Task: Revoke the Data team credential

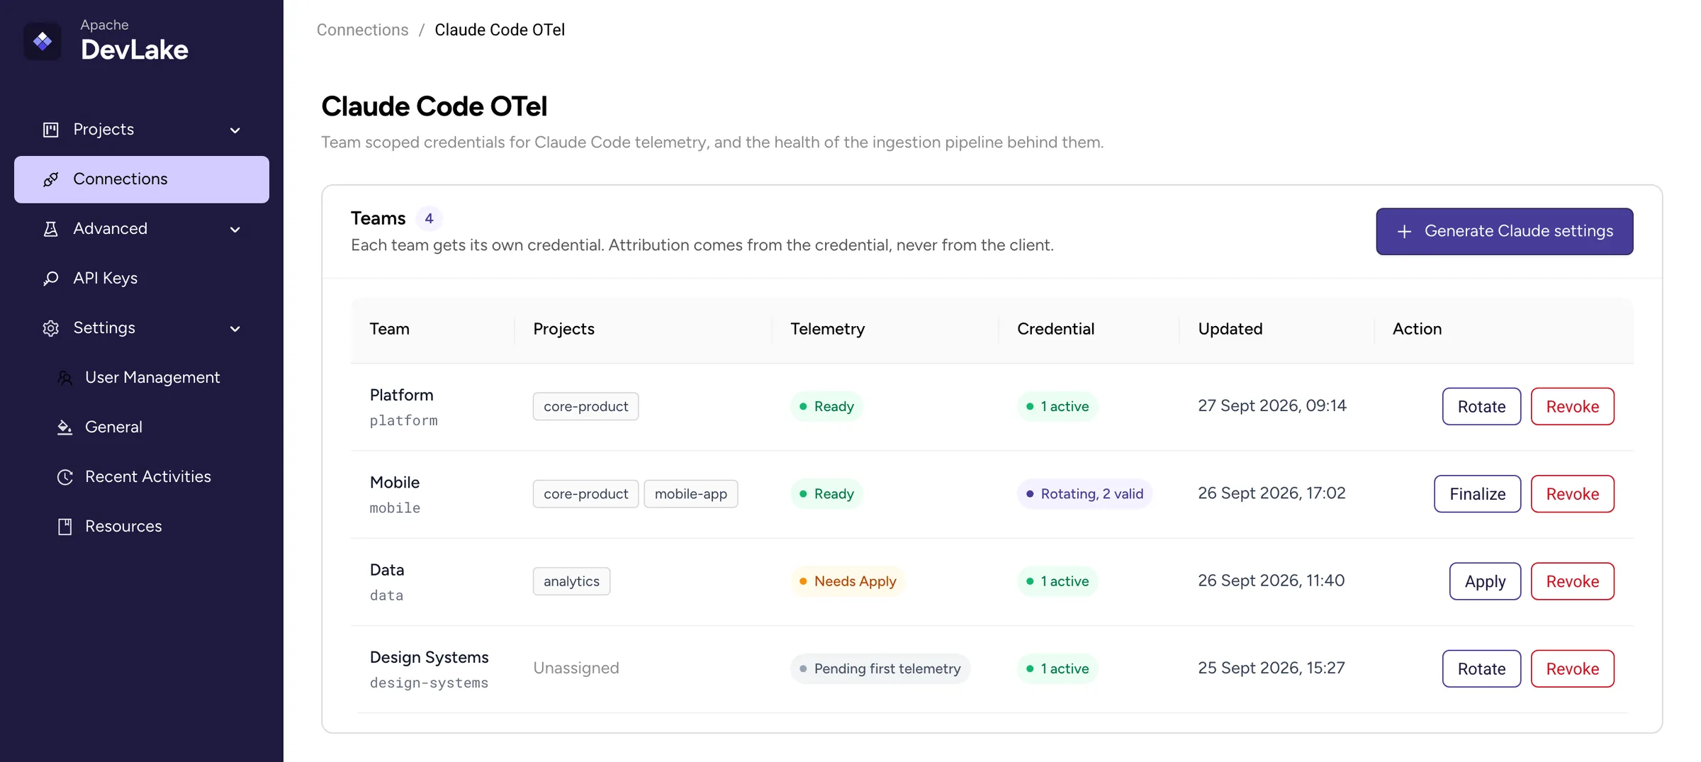Action: click(1572, 581)
